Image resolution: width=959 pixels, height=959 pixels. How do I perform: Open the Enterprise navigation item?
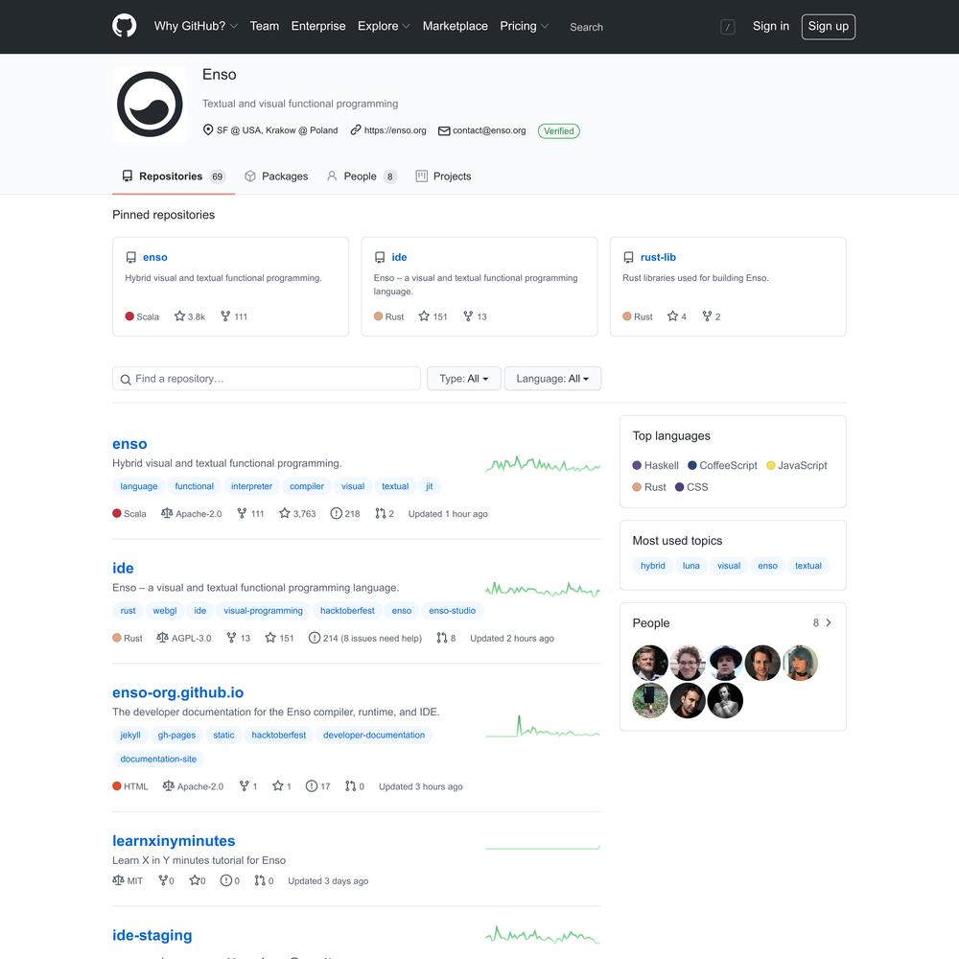tap(318, 26)
